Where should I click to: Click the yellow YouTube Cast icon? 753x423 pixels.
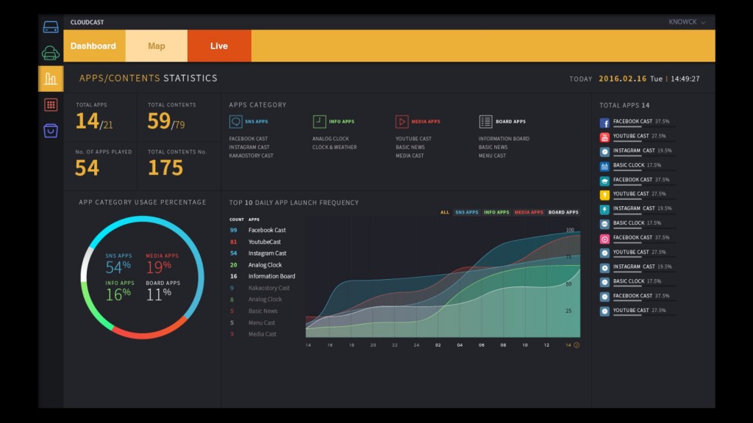604,195
